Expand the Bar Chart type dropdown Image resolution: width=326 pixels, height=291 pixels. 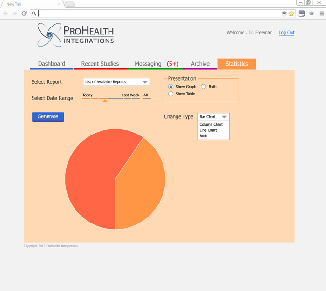[213, 117]
